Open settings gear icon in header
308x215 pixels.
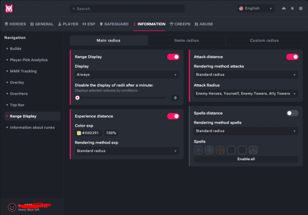coord(301,8)
